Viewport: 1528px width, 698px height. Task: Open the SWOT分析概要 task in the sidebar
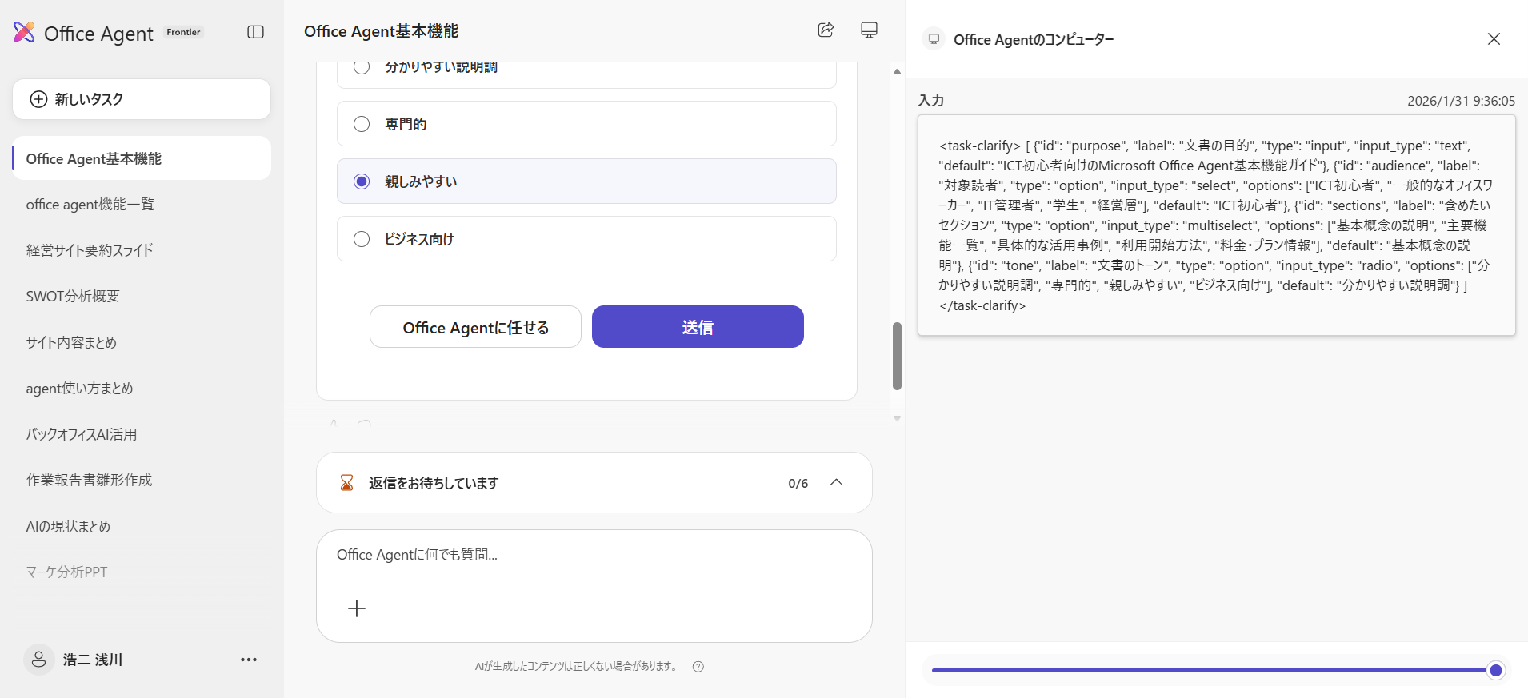point(73,297)
